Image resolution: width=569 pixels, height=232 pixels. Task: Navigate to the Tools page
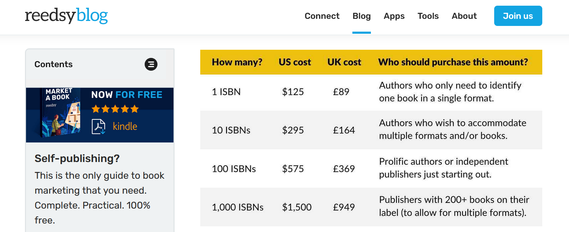428,16
